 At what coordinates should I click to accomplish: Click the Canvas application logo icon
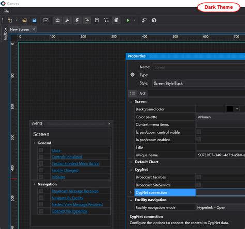click(3, 4)
